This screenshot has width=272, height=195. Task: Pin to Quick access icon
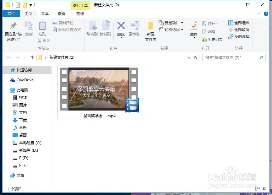pos(14,26)
